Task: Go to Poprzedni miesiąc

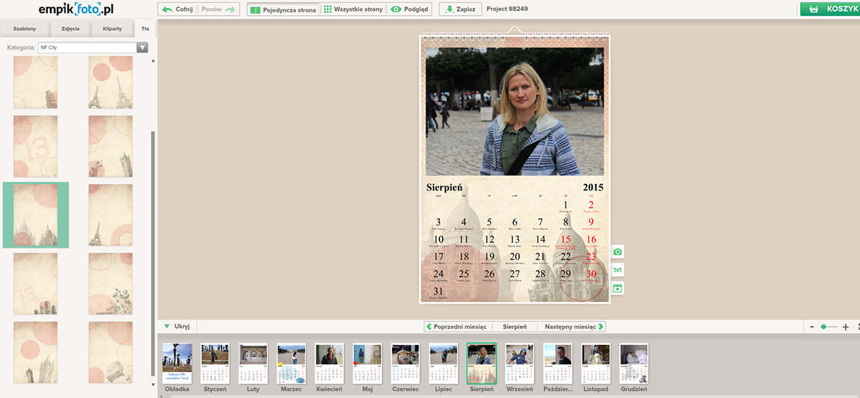Action: point(456,326)
